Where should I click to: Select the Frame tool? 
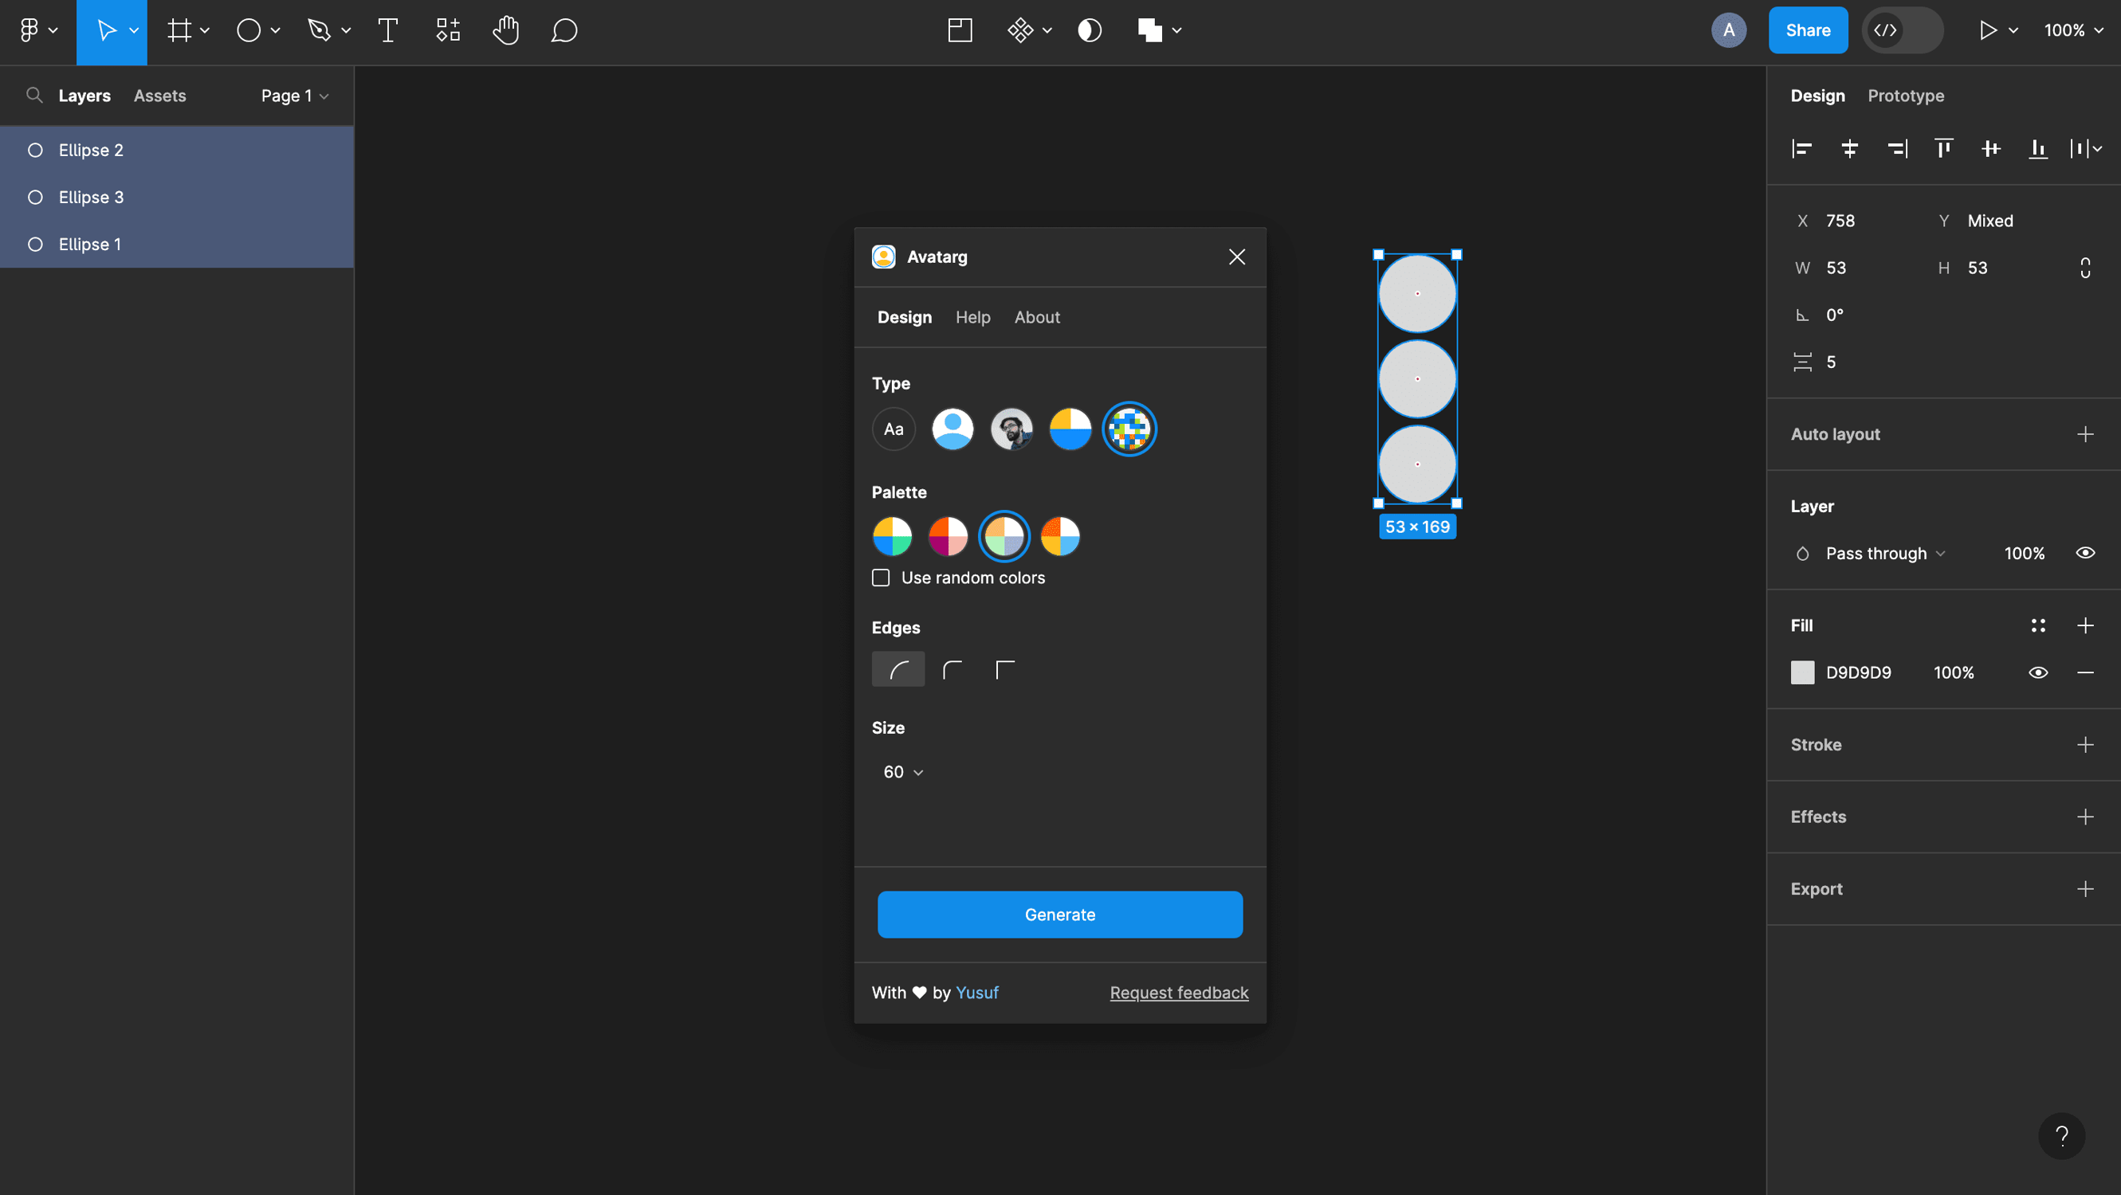(180, 30)
